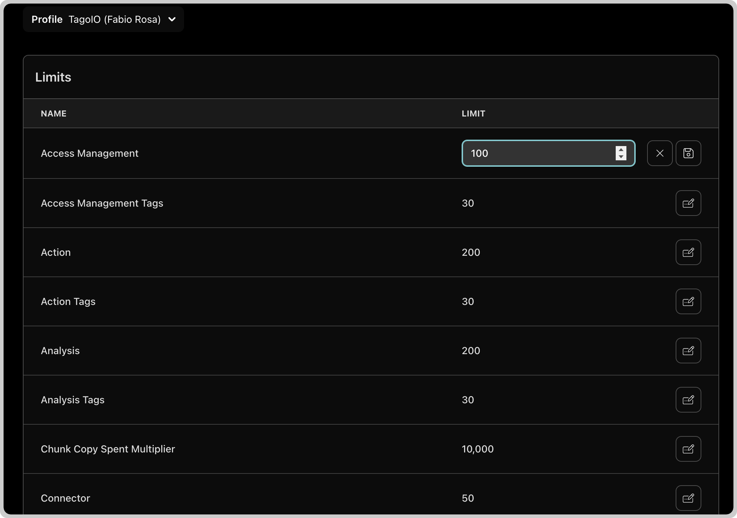This screenshot has width=737, height=518.
Task: Open the Profile dropdown selector
Action: (x=103, y=19)
